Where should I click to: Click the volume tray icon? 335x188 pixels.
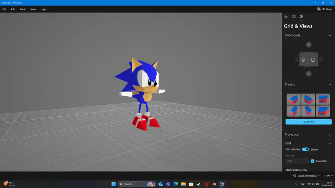313,184
